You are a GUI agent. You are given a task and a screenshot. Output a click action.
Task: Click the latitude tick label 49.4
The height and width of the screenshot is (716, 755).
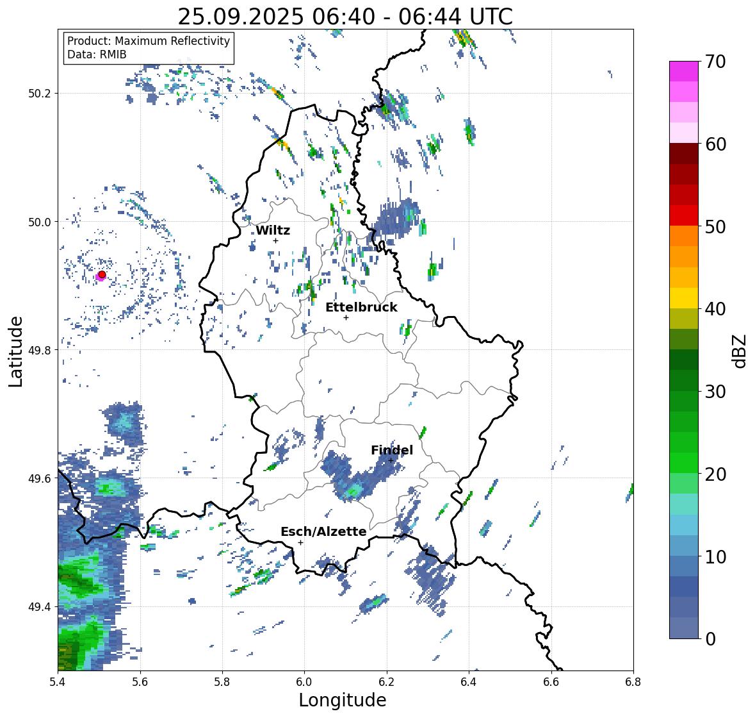pos(40,607)
